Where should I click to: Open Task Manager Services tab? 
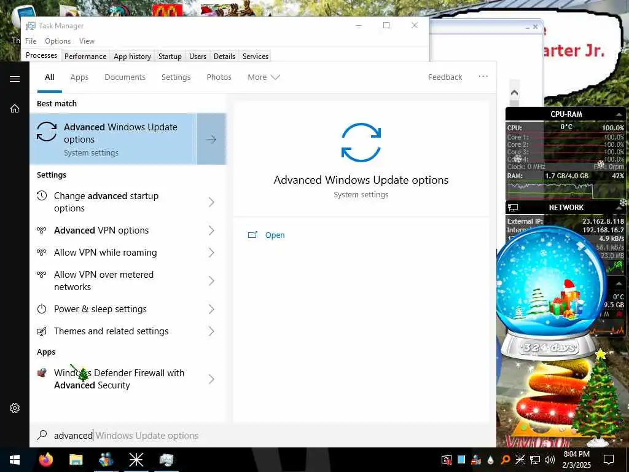255,56
